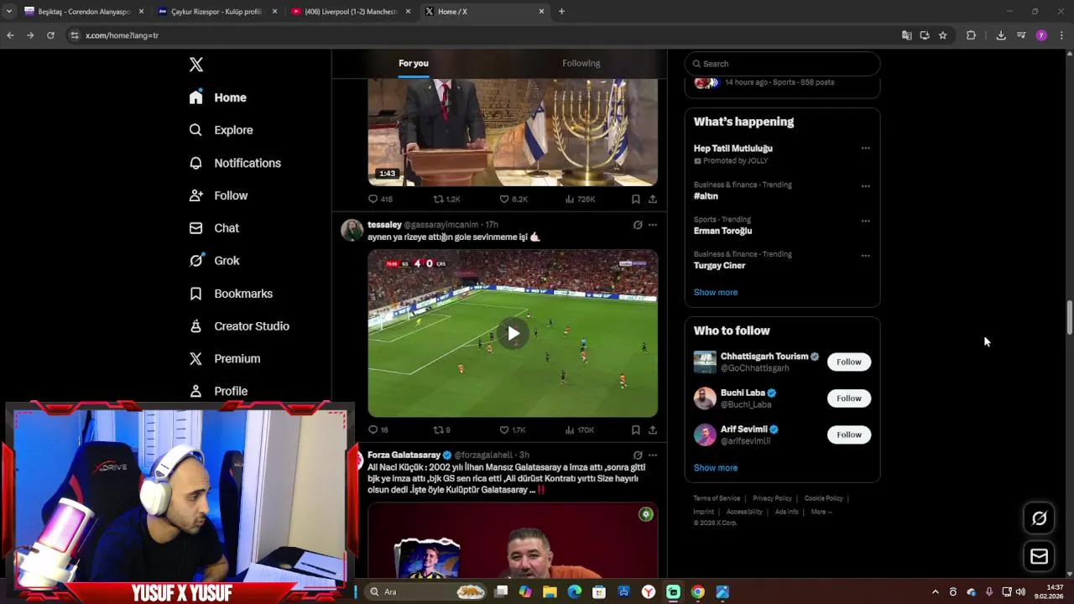Open Grok action on Forza Galatasaray post
Viewport: 1074px width, 604px height.
pos(638,456)
